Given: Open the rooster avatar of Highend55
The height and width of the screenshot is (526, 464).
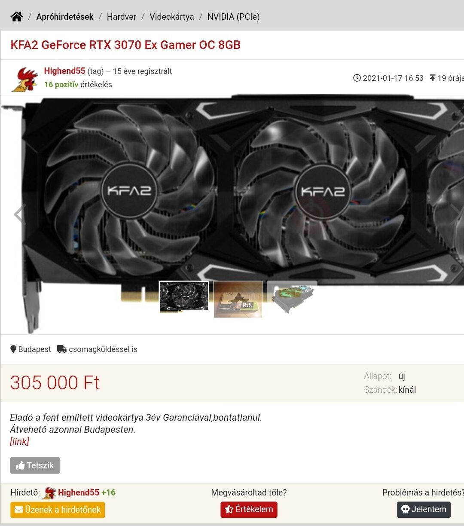Looking at the screenshot, I should click(24, 79).
